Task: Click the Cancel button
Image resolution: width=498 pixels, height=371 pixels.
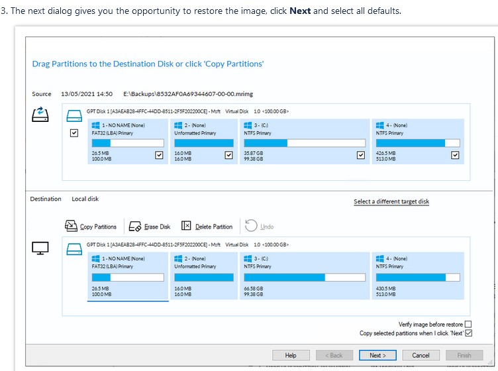Action: click(421, 355)
